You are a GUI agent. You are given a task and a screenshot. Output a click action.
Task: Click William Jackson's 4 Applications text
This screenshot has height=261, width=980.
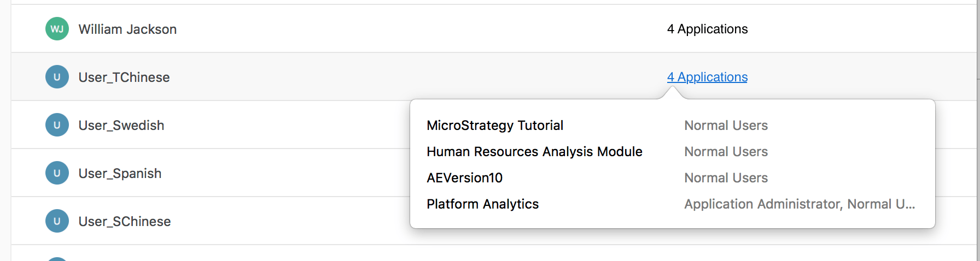707,29
